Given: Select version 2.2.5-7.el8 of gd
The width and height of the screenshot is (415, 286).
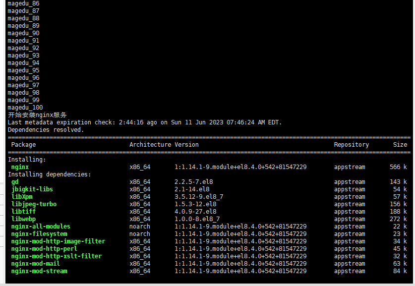Looking at the screenshot, I should (194, 182).
